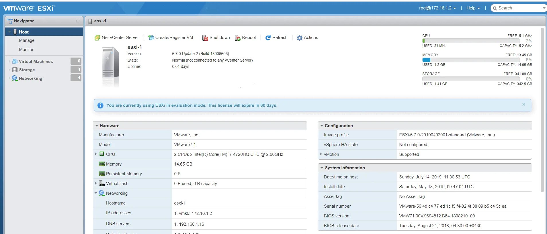Click the Get vCenter Server icon
547x234 pixels.
[x=97, y=38]
